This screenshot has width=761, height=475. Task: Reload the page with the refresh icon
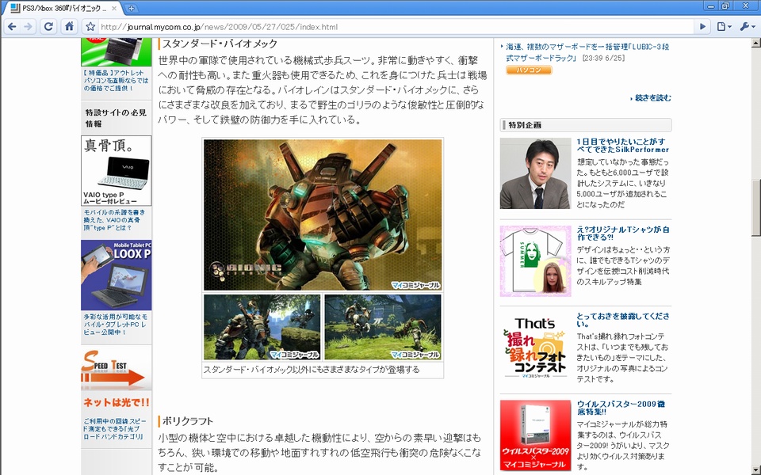tap(48, 27)
